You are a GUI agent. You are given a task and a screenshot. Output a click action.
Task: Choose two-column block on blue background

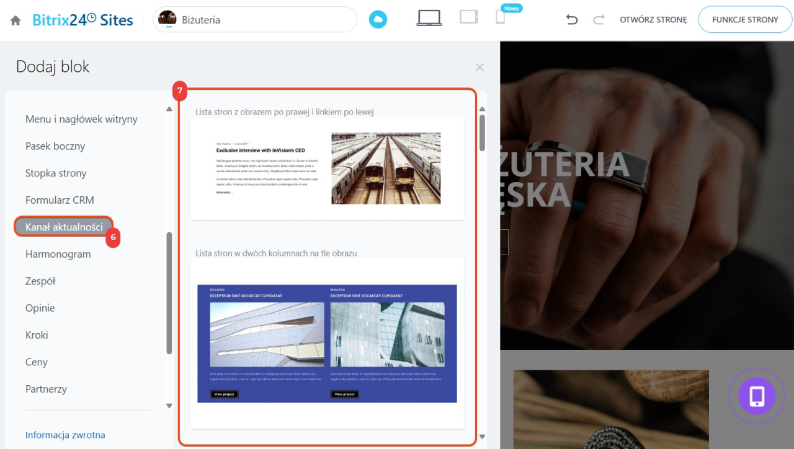[x=327, y=343]
